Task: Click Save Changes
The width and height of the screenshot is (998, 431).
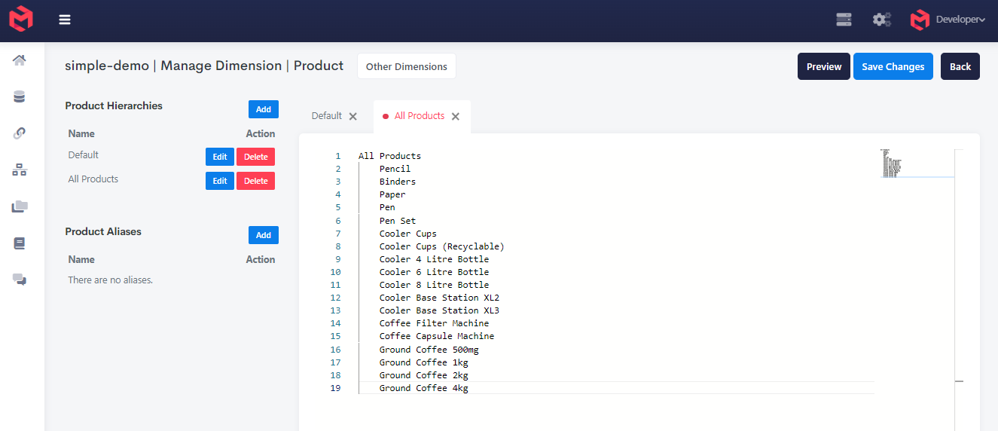Action: tap(893, 66)
